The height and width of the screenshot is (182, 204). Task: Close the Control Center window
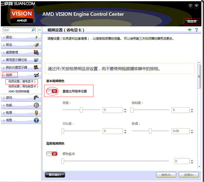pyautogui.click(x=196, y=6)
